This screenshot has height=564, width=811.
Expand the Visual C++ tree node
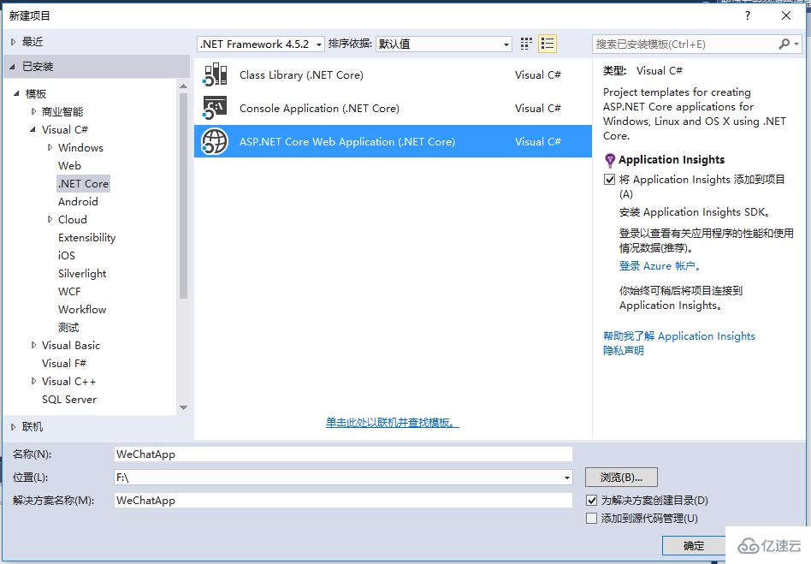click(x=33, y=382)
